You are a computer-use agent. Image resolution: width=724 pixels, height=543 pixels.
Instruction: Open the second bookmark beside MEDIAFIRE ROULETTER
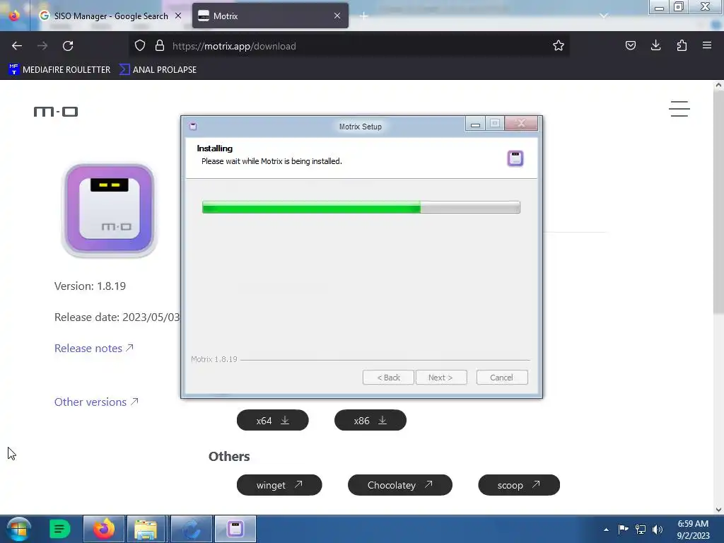[x=158, y=70]
